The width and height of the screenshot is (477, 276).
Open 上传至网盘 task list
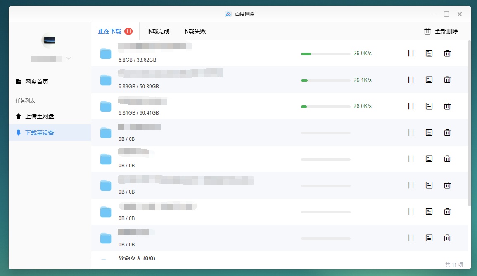(x=39, y=116)
